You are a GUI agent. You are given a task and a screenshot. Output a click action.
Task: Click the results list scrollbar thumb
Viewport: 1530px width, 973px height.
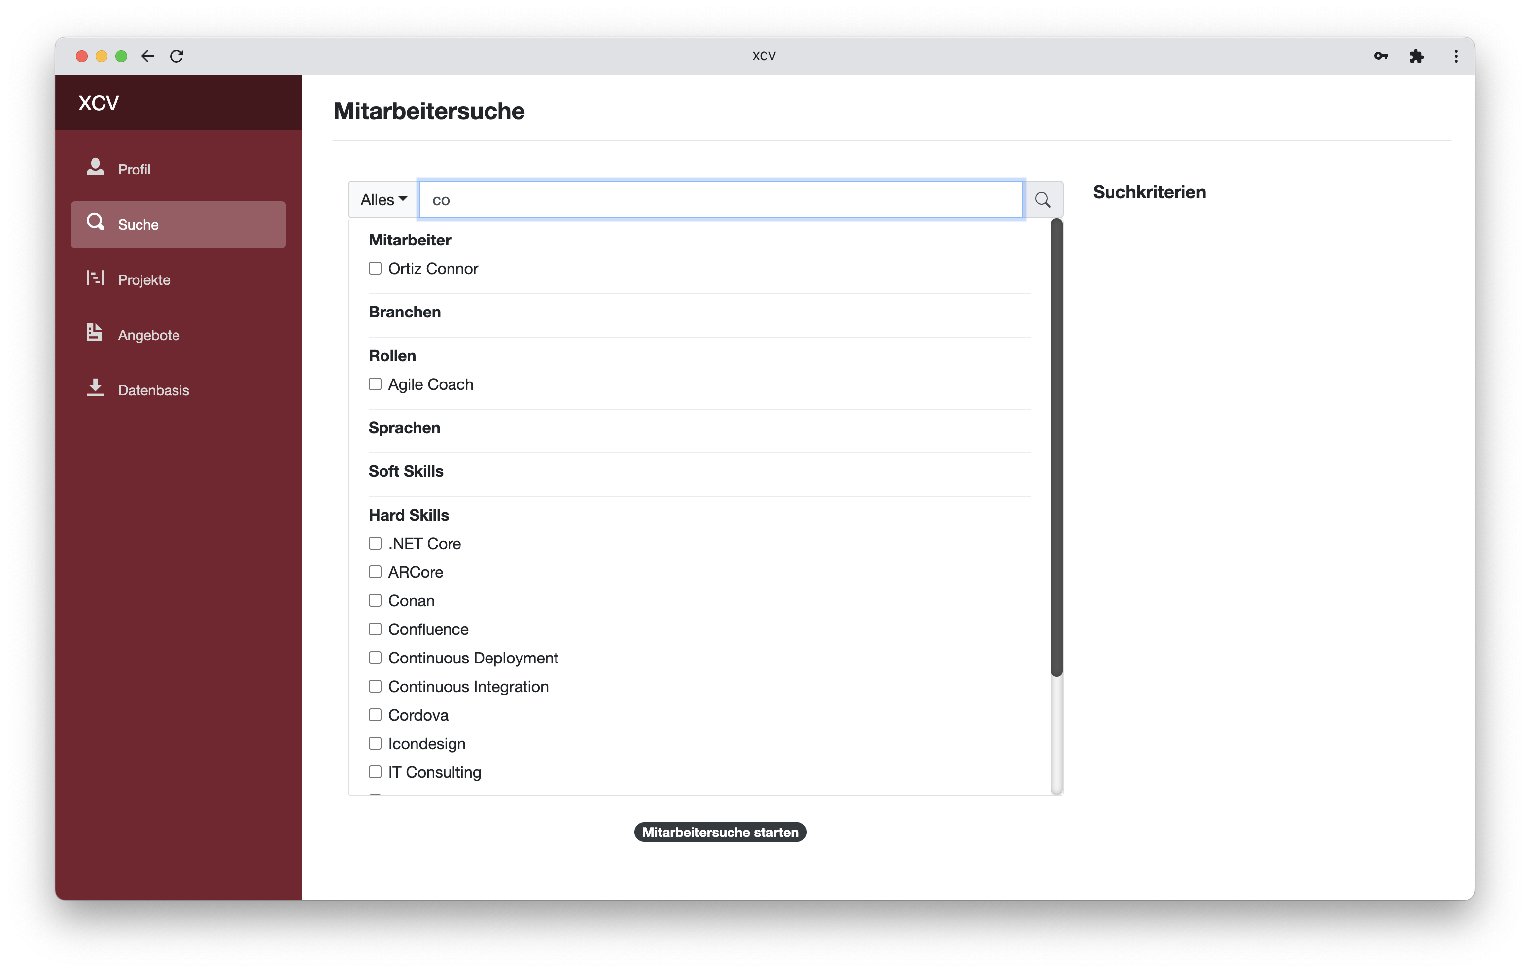pyautogui.click(x=1056, y=448)
